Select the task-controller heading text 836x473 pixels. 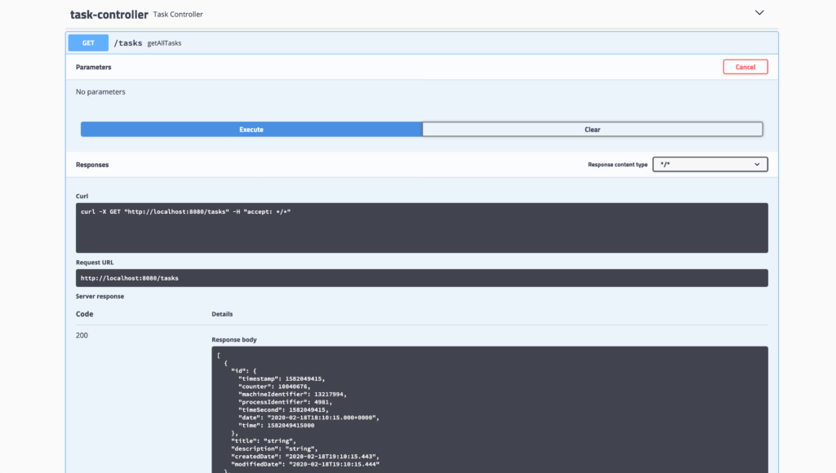pos(108,14)
